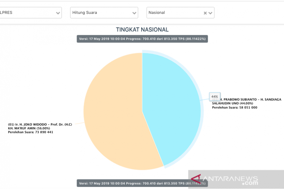Image resolution: width=284 pixels, height=189 pixels.
Task: Click the TINGKAT NASIONAL heading
Action: [142, 29]
